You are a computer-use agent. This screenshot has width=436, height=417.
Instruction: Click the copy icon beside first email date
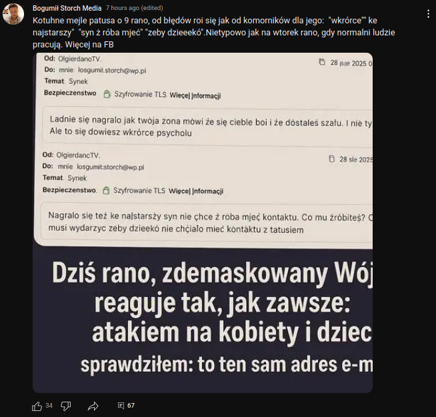click(x=322, y=62)
